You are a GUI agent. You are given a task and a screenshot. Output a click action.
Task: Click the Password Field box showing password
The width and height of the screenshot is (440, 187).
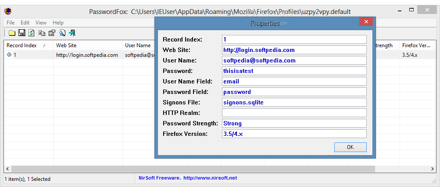pyautogui.click(x=294, y=92)
